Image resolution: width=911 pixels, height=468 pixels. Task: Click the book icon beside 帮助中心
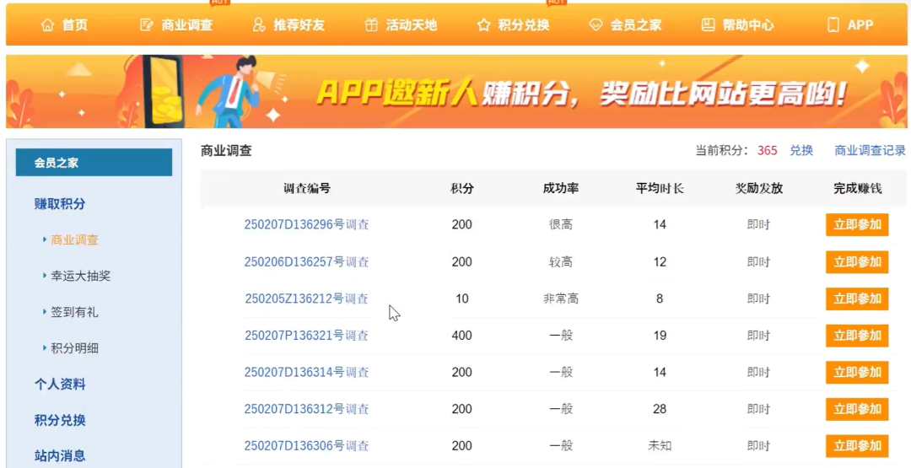tap(708, 25)
